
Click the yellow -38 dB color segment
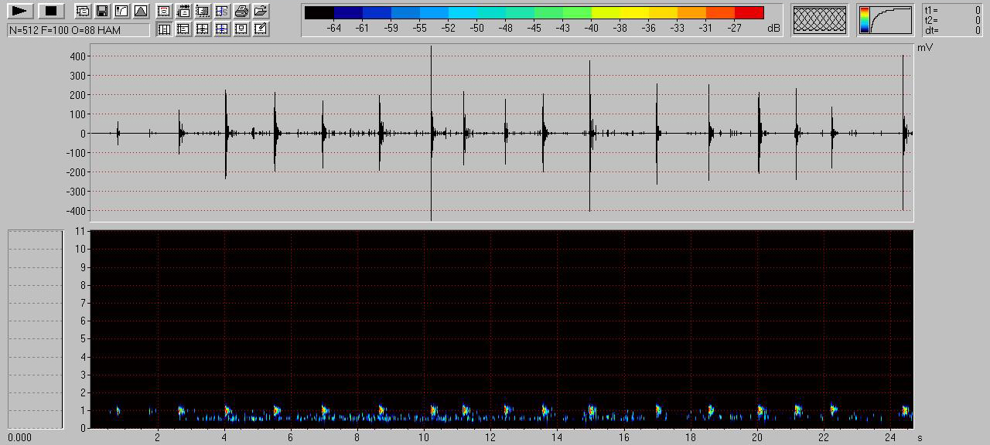click(x=620, y=13)
